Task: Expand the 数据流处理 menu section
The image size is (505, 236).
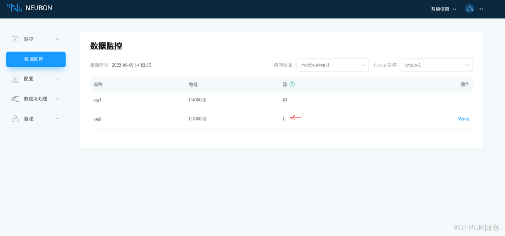Action: point(57,98)
